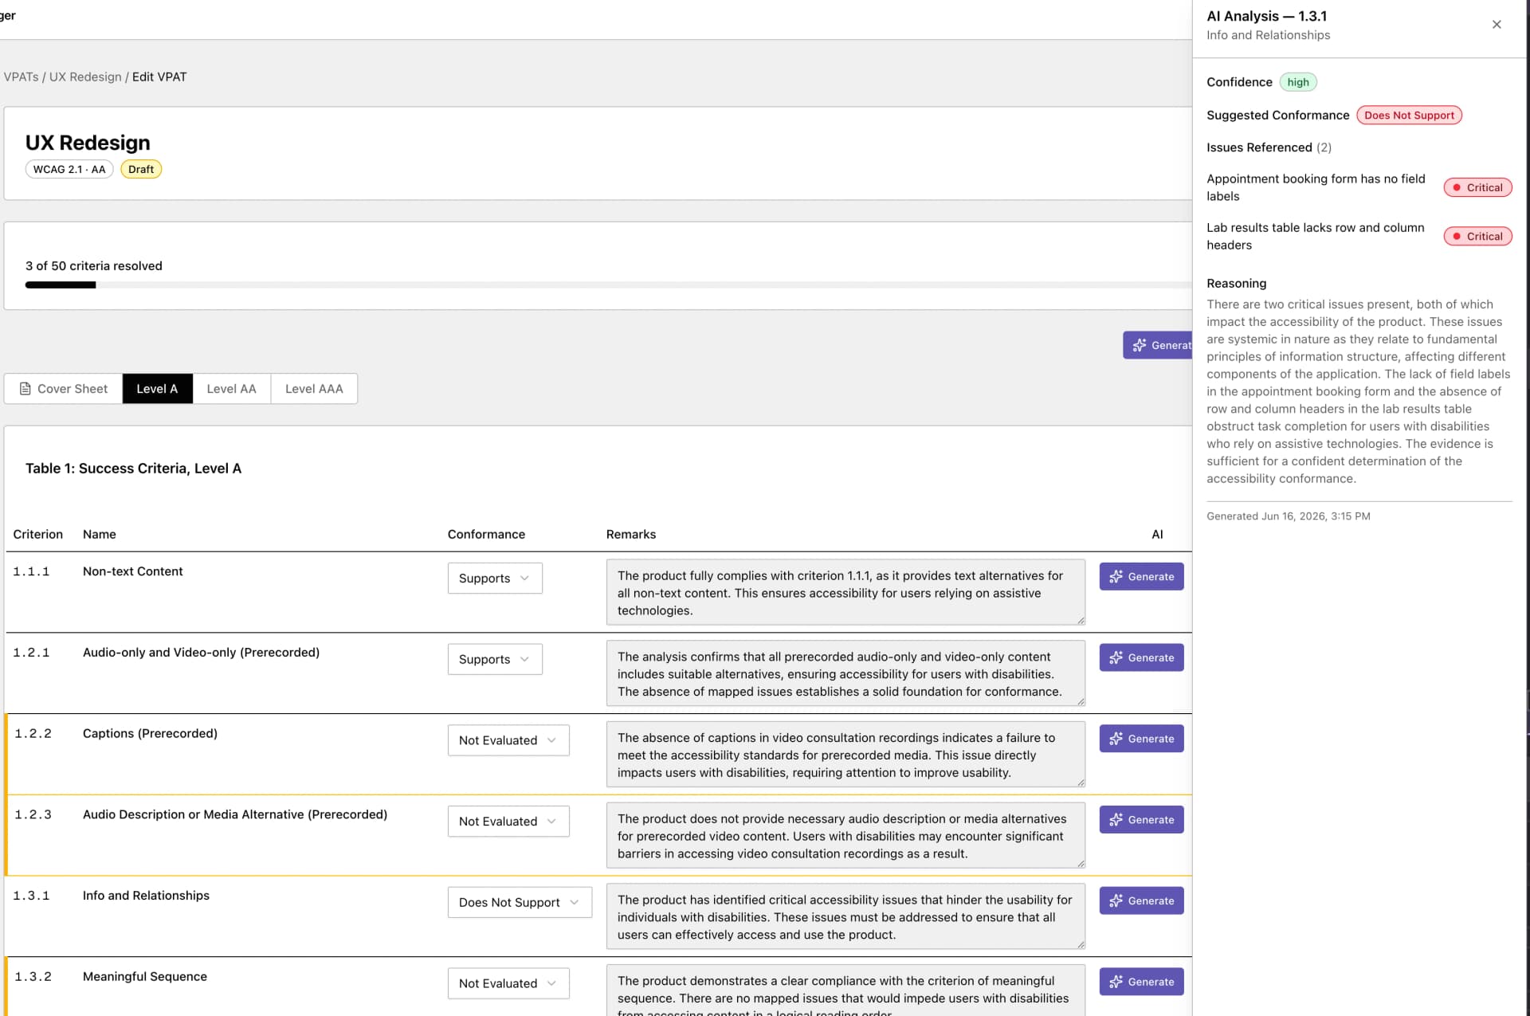This screenshot has height=1016, width=1530.
Task: Click the red dot on first Critical badge
Action: 1457,188
